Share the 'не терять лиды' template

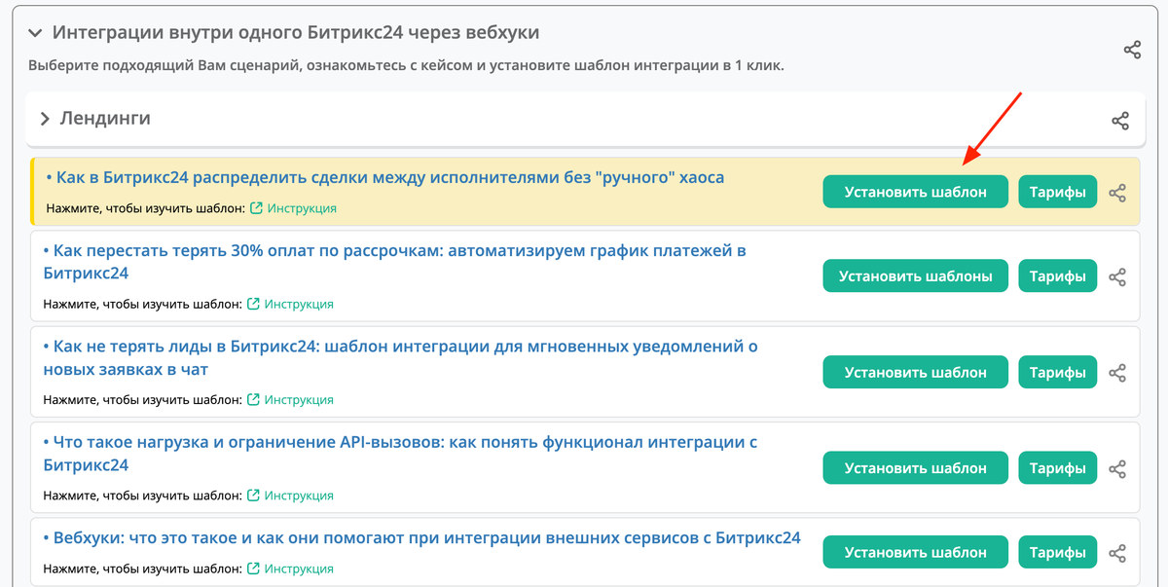[1117, 373]
